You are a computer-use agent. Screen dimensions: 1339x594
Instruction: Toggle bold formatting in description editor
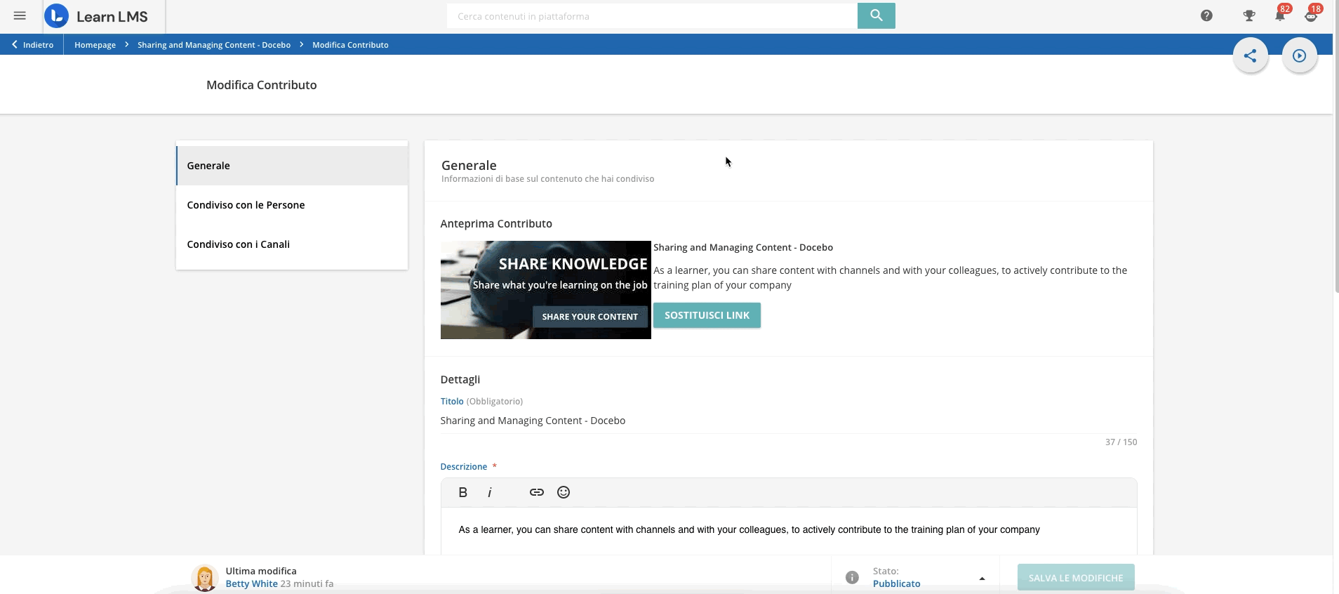coord(462,492)
